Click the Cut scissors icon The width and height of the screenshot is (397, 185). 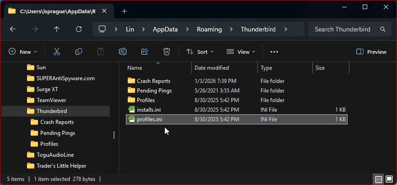(57, 52)
